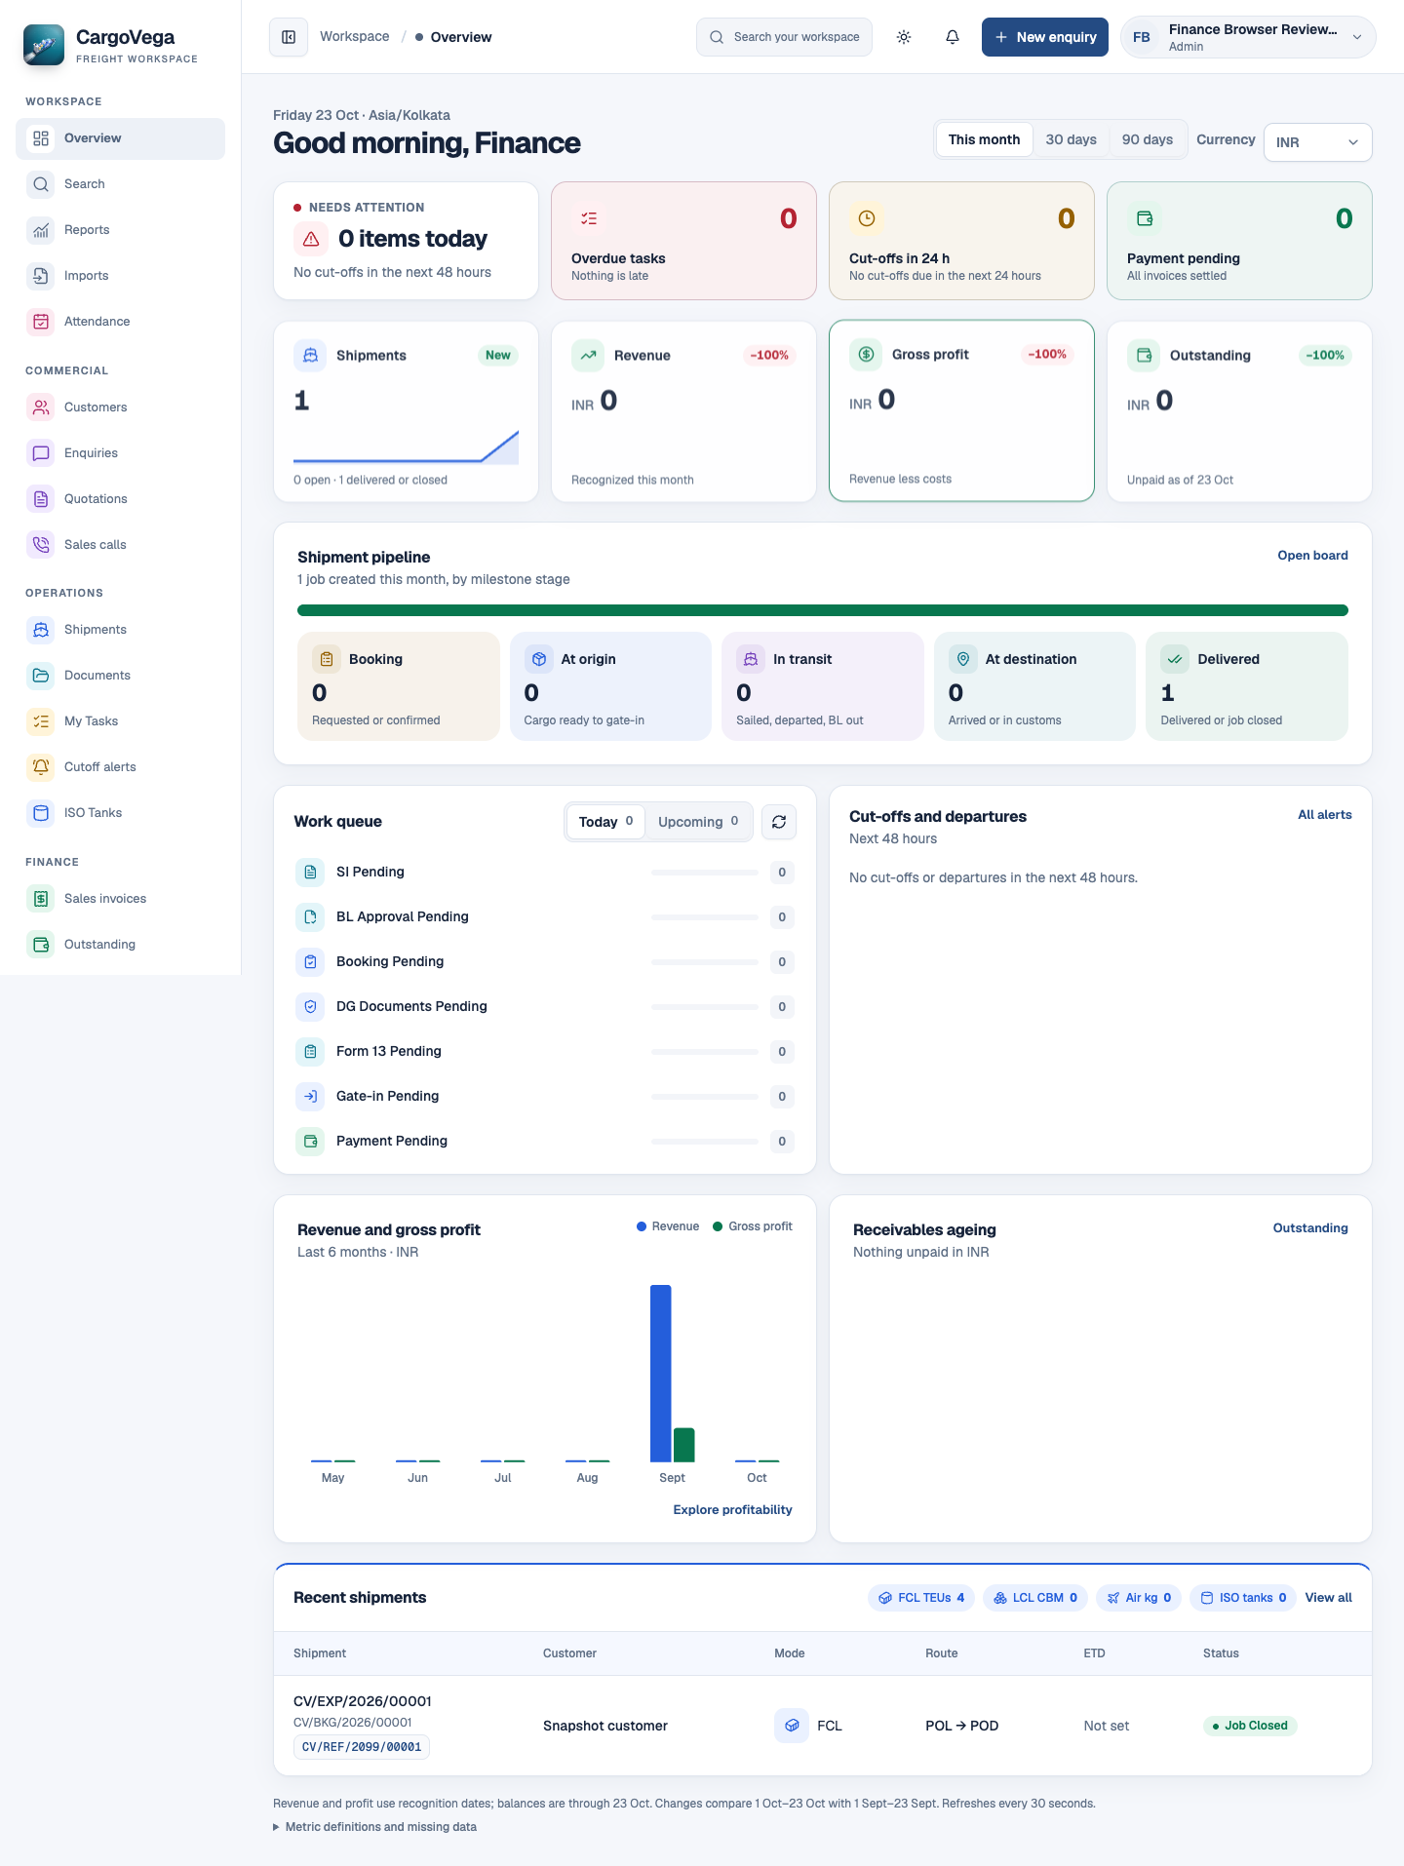Viewport: 1404px width, 1866px height.
Task: Open the Revenue metric card
Action: pyautogui.click(x=683, y=411)
